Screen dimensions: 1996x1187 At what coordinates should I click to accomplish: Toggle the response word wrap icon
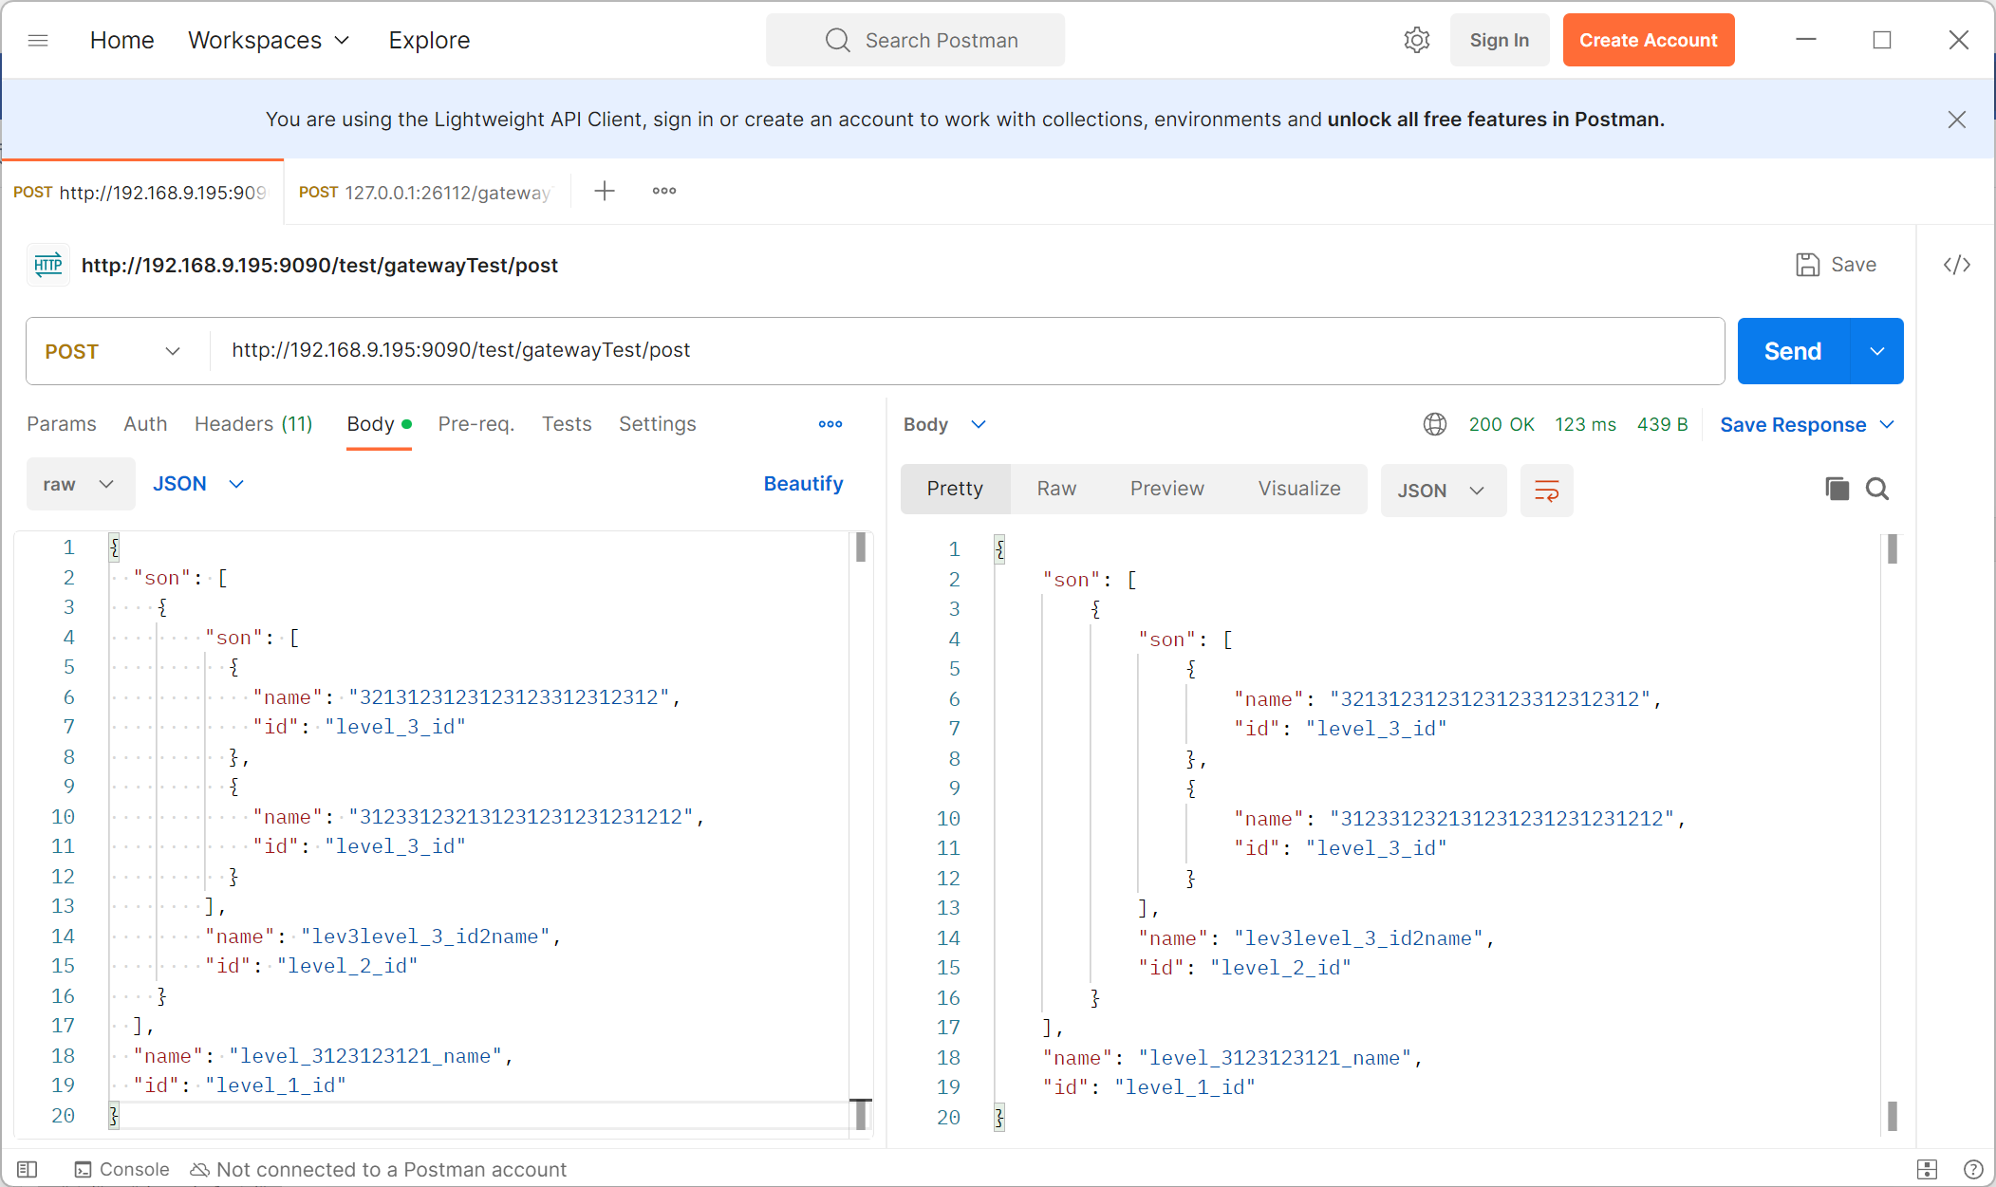click(x=1546, y=491)
